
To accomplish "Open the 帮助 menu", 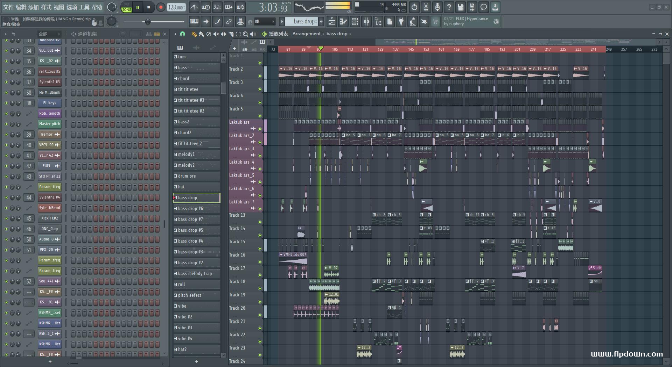I will coord(97,7).
